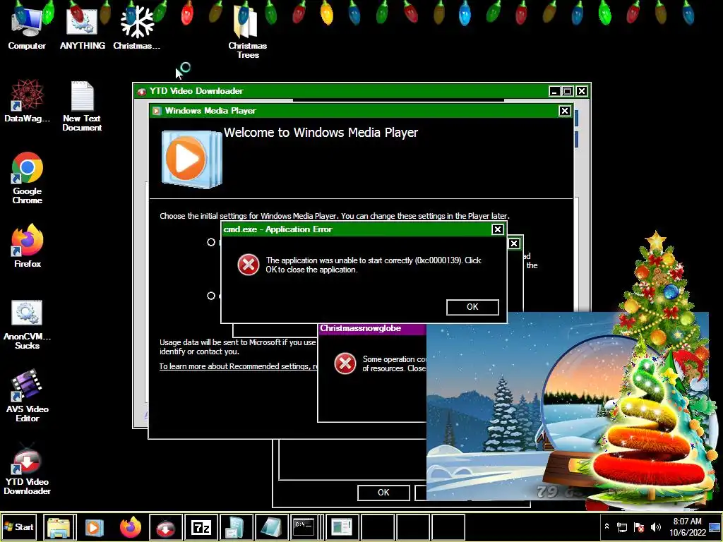Launch AVS Video Editor shortcut

27,395
